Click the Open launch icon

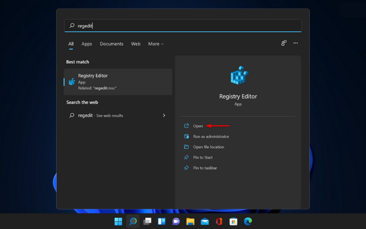(186, 125)
